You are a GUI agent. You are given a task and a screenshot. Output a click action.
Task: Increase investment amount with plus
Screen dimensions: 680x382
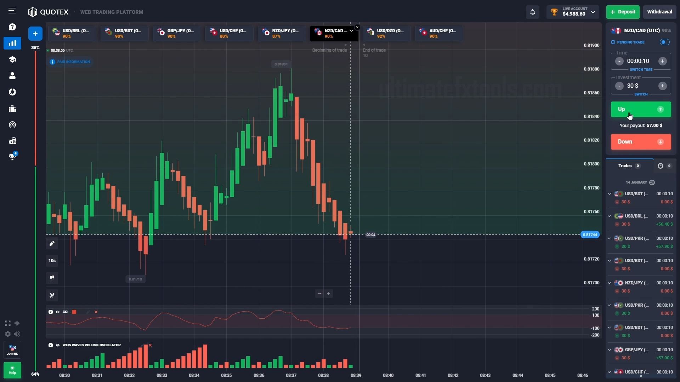tap(662, 86)
